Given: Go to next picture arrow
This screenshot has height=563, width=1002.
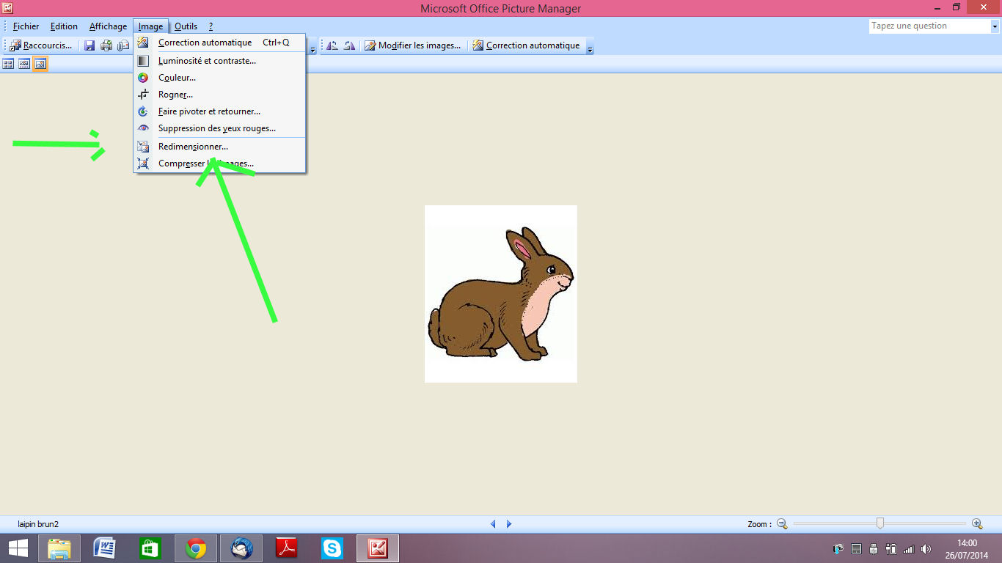Looking at the screenshot, I should tap(509, 524).
